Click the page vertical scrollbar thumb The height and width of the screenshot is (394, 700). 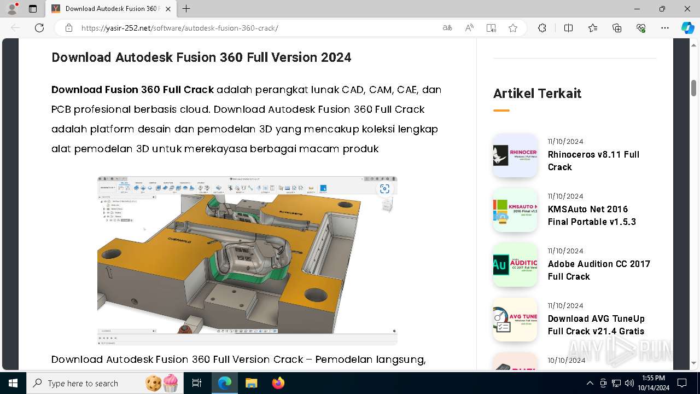point(693,88)
